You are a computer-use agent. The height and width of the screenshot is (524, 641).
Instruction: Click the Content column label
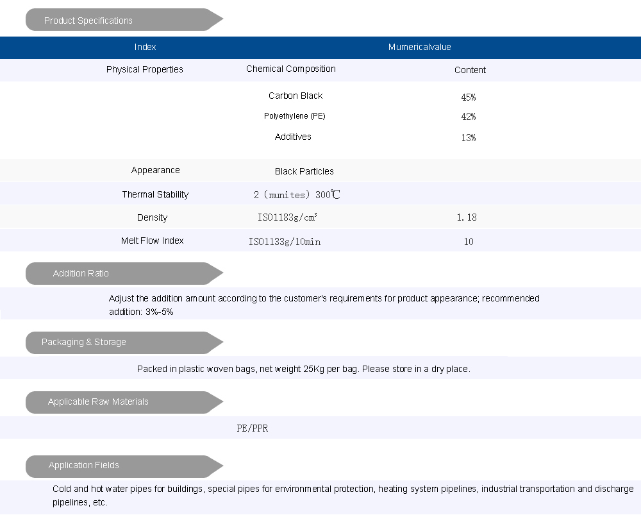470,70
